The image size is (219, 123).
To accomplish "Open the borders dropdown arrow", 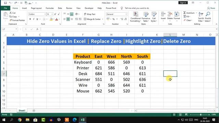I will [x=47, y=19].
